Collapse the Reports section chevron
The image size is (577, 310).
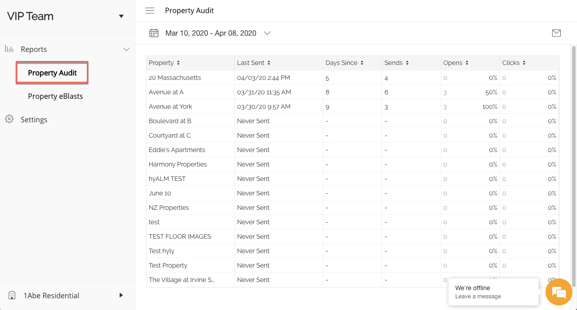click(126, 49)
